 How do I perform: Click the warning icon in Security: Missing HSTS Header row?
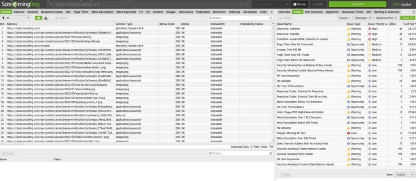[349, 154]
